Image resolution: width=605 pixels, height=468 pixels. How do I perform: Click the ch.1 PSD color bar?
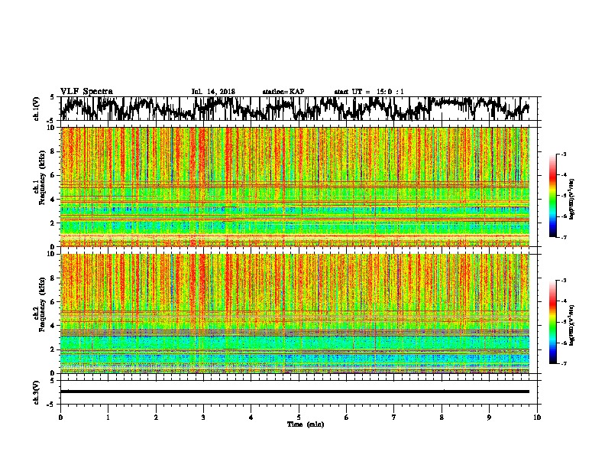[x=552, y=196]
